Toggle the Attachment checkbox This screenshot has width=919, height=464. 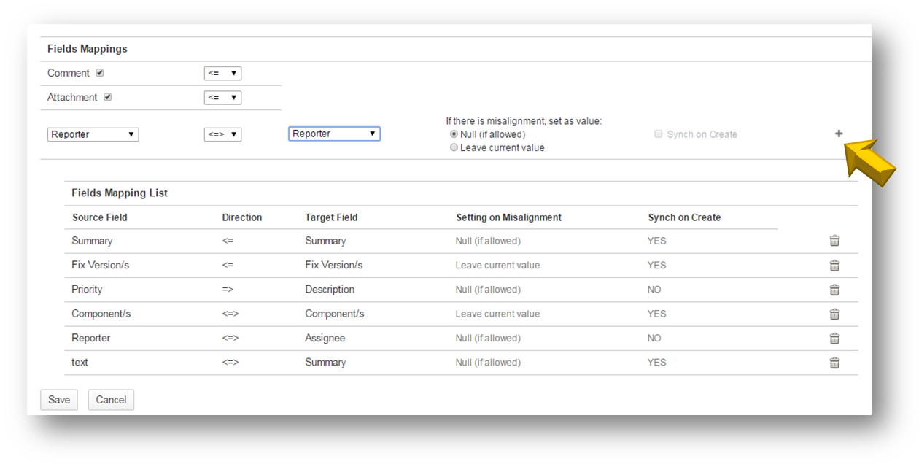click(108, 97)
